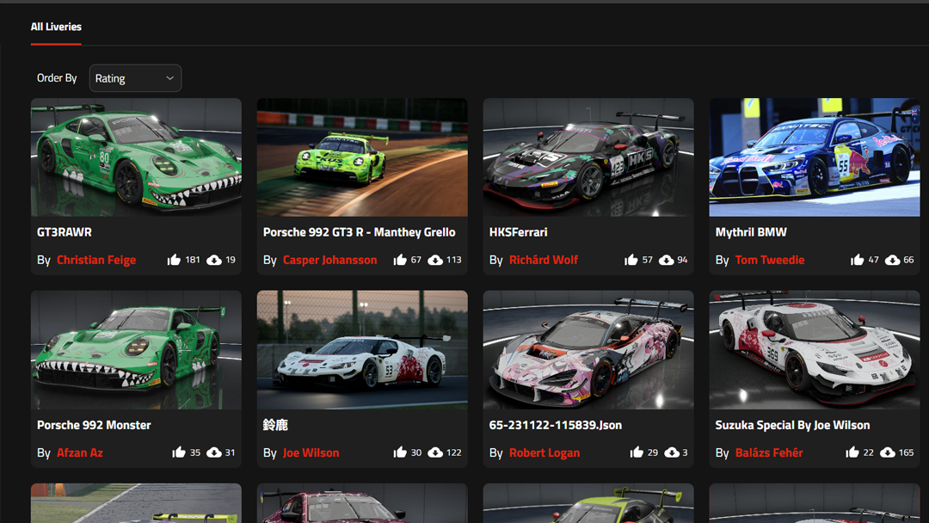Open Tom Tweedie's profile link
The height and width of the screenshot is (523, 929).
(x=771, y=259)
